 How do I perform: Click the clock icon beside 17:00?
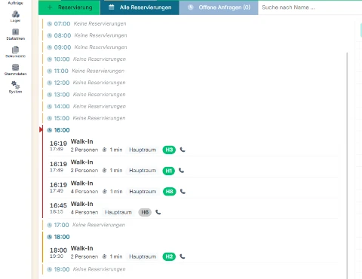(50, 225)
